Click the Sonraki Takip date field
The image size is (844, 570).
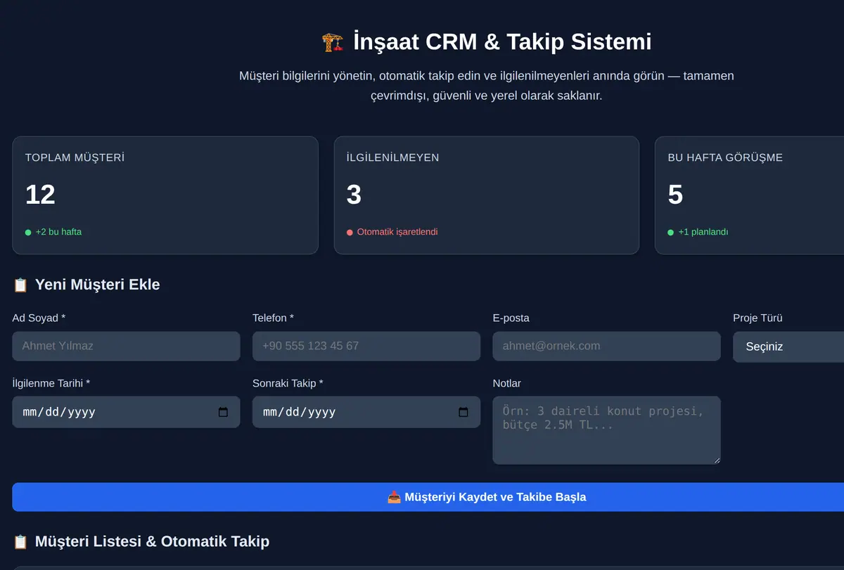pos(366,412)
